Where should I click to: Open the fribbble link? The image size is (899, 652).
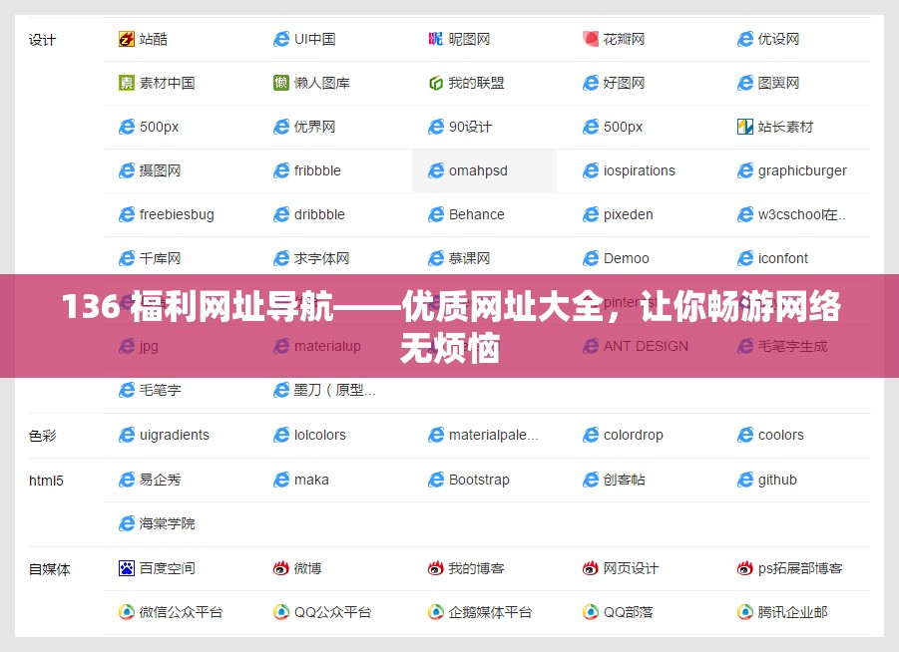[317, 170]
